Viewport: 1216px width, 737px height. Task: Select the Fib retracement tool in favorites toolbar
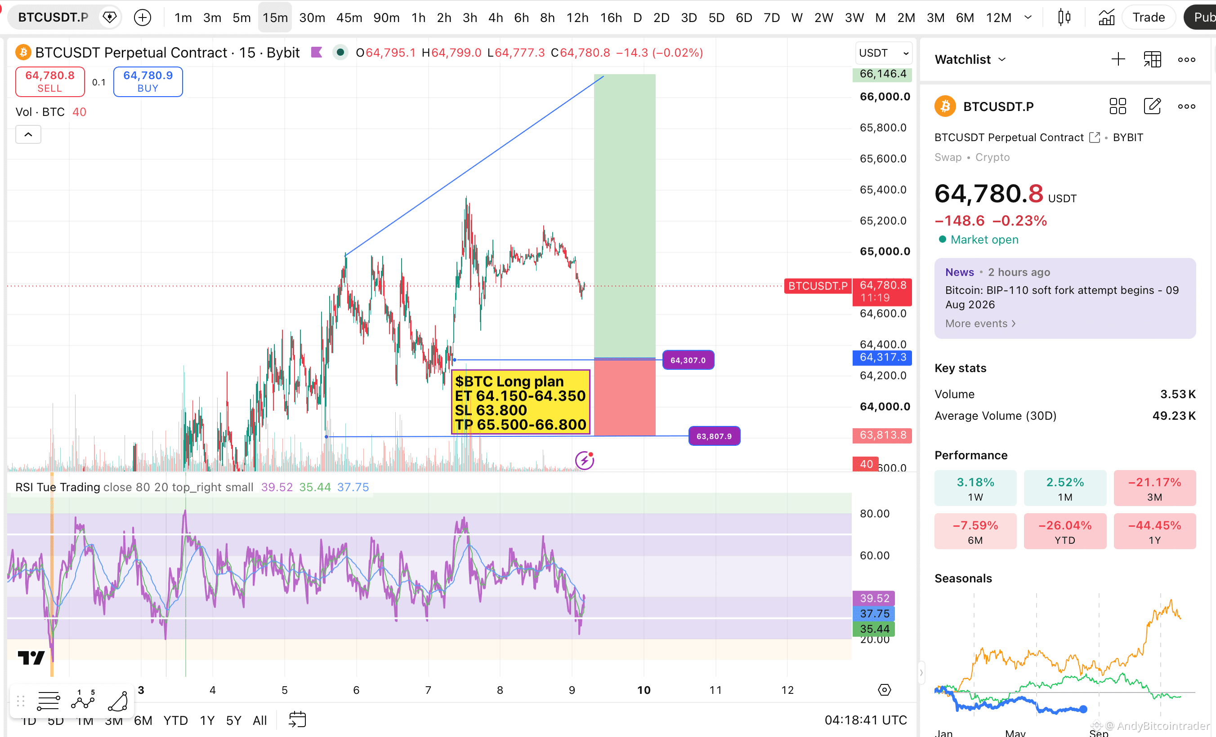point(49,701)
